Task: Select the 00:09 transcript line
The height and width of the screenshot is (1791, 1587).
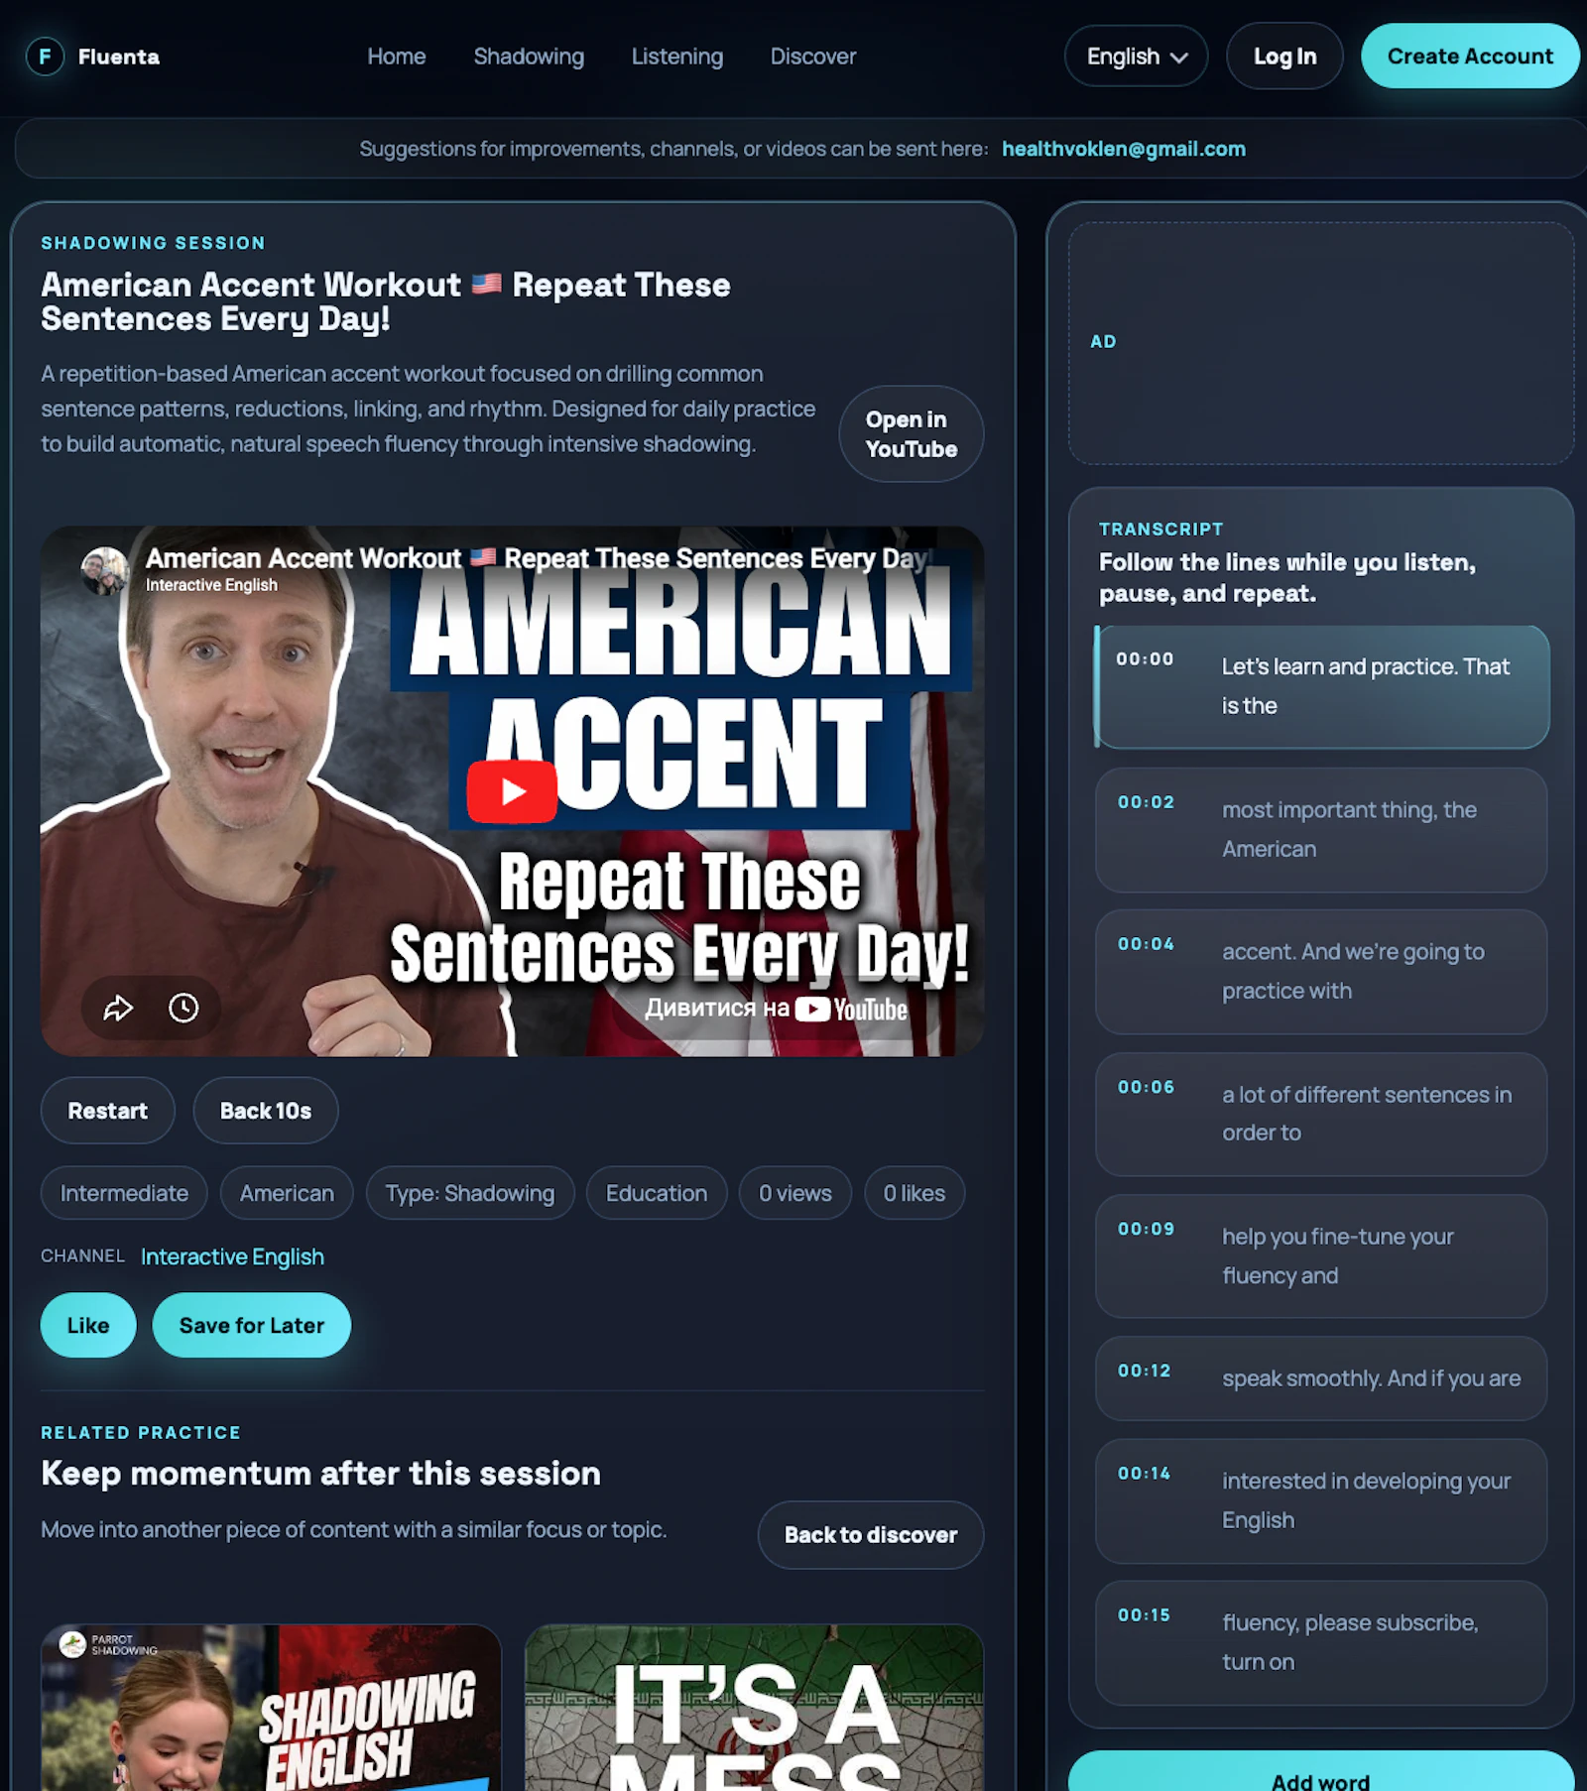Action: click(x=1321, y=1256)
